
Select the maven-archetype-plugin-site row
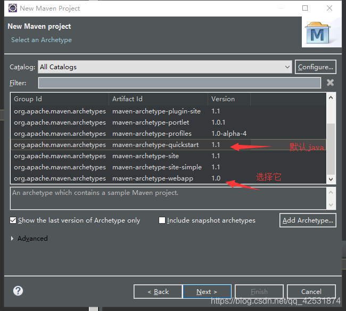[168, 111]
